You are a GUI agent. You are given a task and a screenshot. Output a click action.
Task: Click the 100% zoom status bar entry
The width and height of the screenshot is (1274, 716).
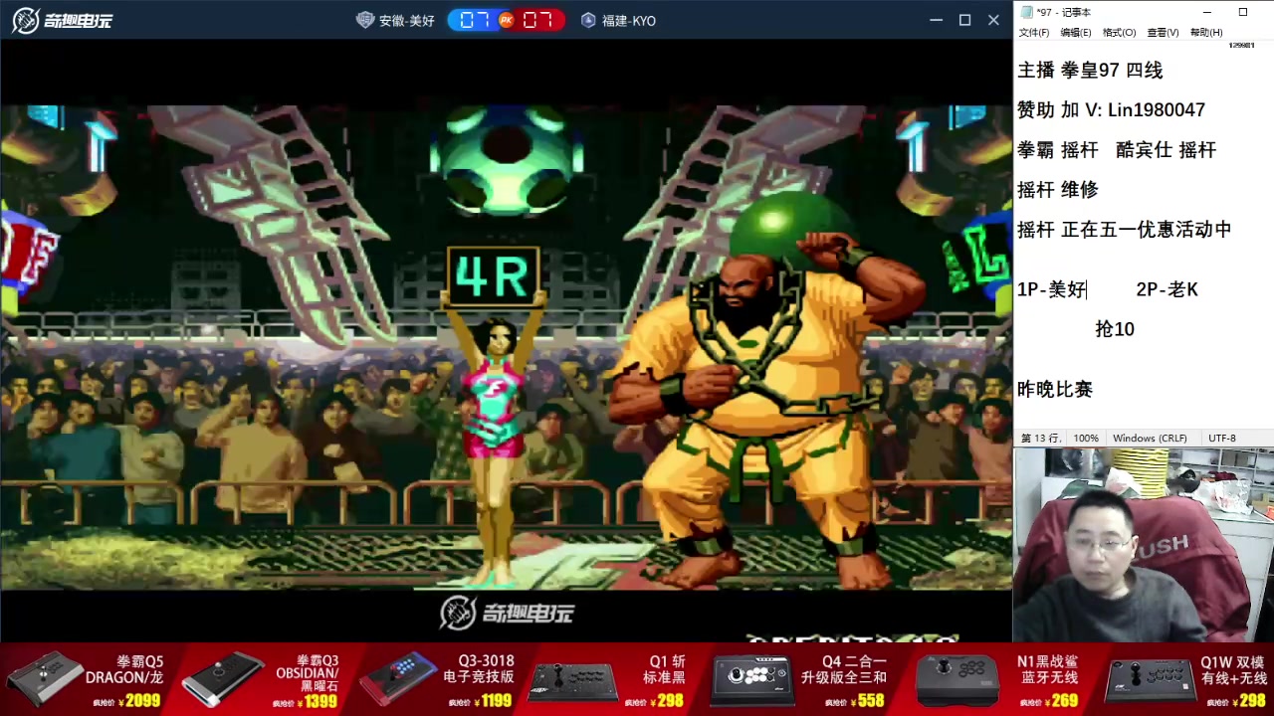[1086, 439]
